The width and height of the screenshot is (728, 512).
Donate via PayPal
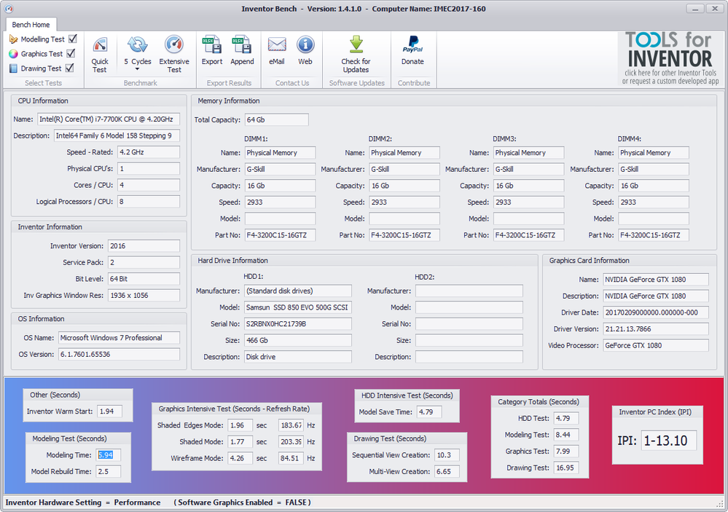[x=412, y=51]
